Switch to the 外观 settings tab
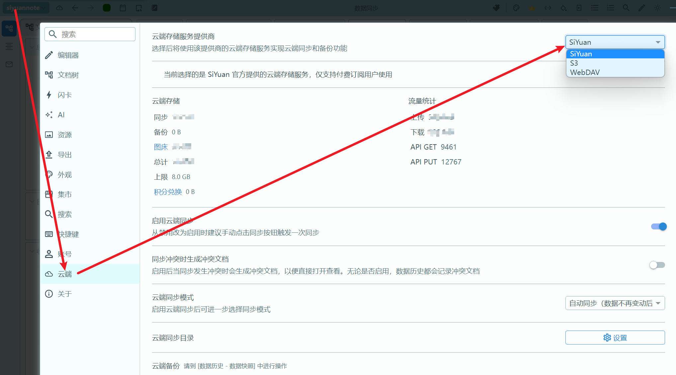Image resolution: width=676 pixels, height=375 pixels. [64, 174]
